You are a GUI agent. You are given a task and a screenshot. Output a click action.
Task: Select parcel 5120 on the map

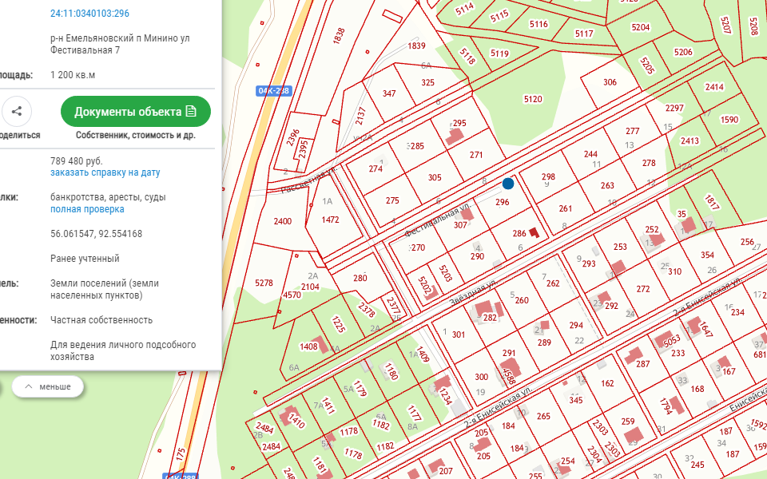point(532,99)
